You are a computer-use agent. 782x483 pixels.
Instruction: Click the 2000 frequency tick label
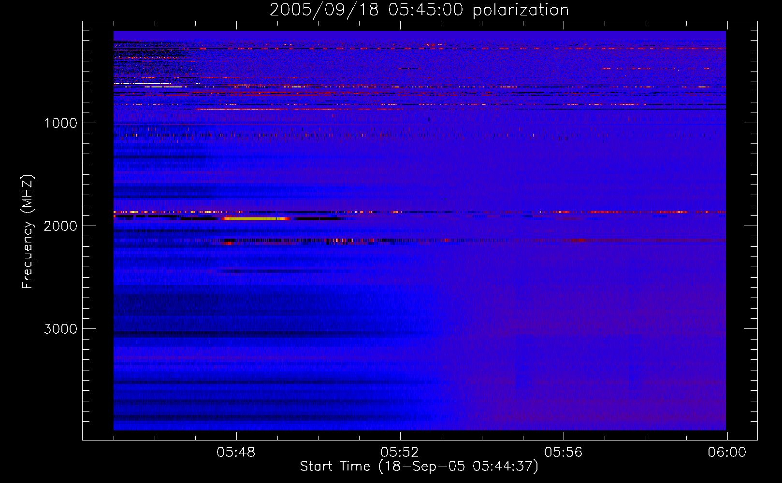[x=60, y=226]
